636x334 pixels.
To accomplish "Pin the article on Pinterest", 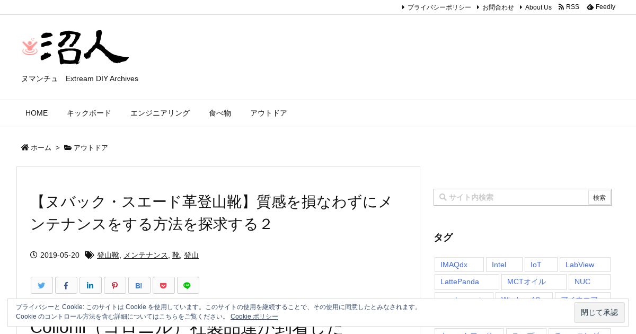I will [x=115, y=285].
